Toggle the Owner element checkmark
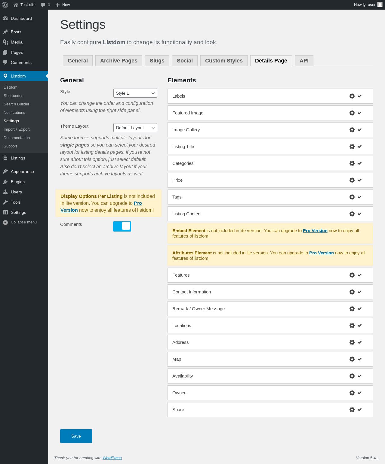This screenshot has height=464, width=385. (x=360, y=393)
